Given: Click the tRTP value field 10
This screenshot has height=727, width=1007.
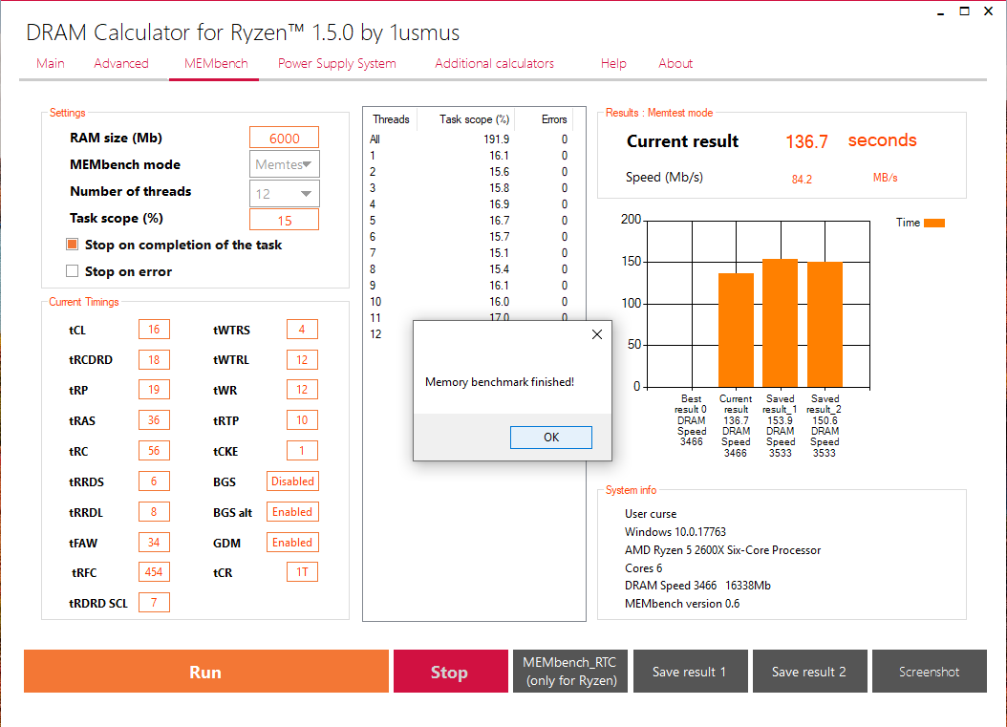Looking at the screenshot, I should [302, 420].
